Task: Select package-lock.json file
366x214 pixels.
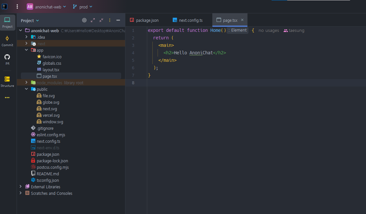Action: [49, 161]
